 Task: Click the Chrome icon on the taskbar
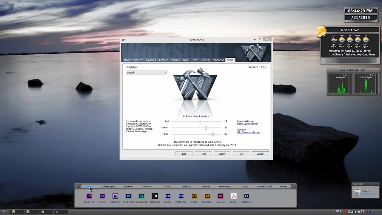click(43, 212)
